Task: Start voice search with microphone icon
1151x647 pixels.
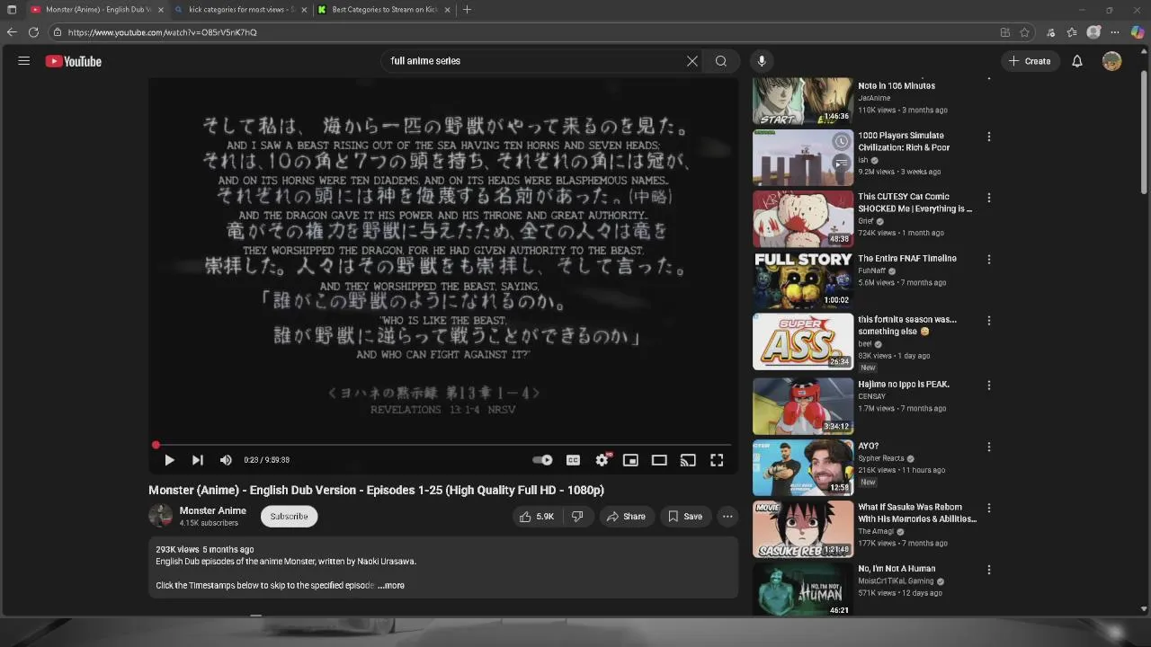Action: (x=762, y=61)
